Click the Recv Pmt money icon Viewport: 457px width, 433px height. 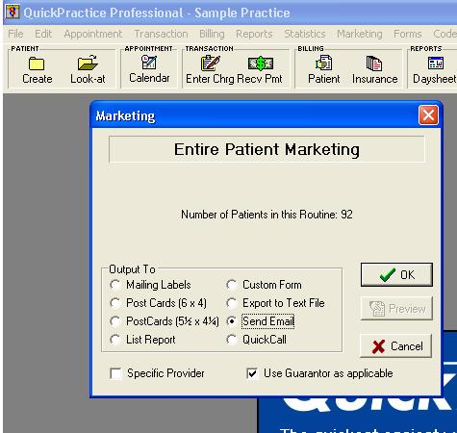(x=261, y=64)
